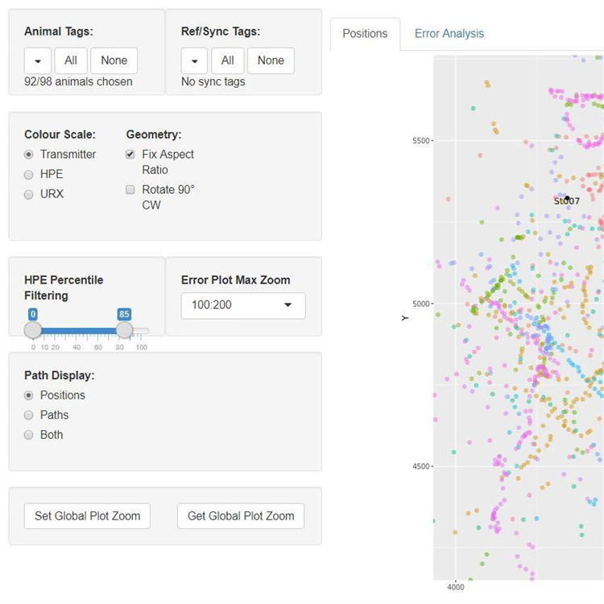This screenshot has width=604, height=604.
Task: Select URX colour scale option
Action: tap(29, 194)
